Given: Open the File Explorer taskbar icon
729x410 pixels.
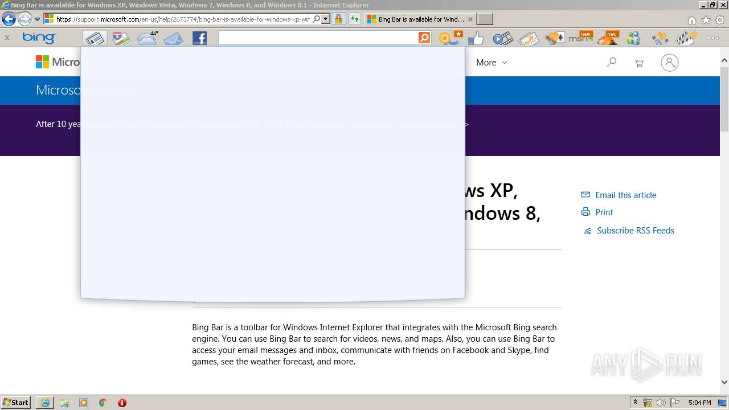Looking at the screenshot, I should pos(64,403).
